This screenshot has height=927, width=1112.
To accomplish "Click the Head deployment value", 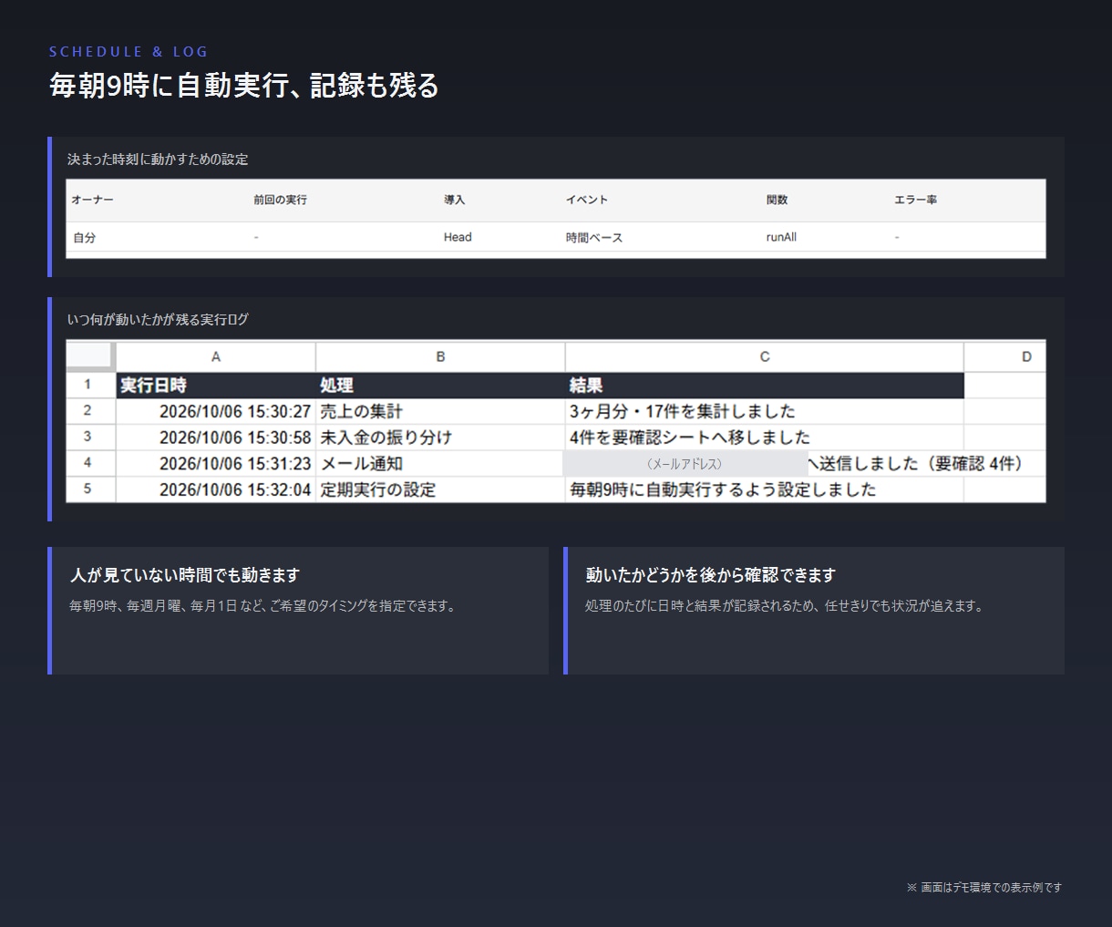I will click(458, 237).
